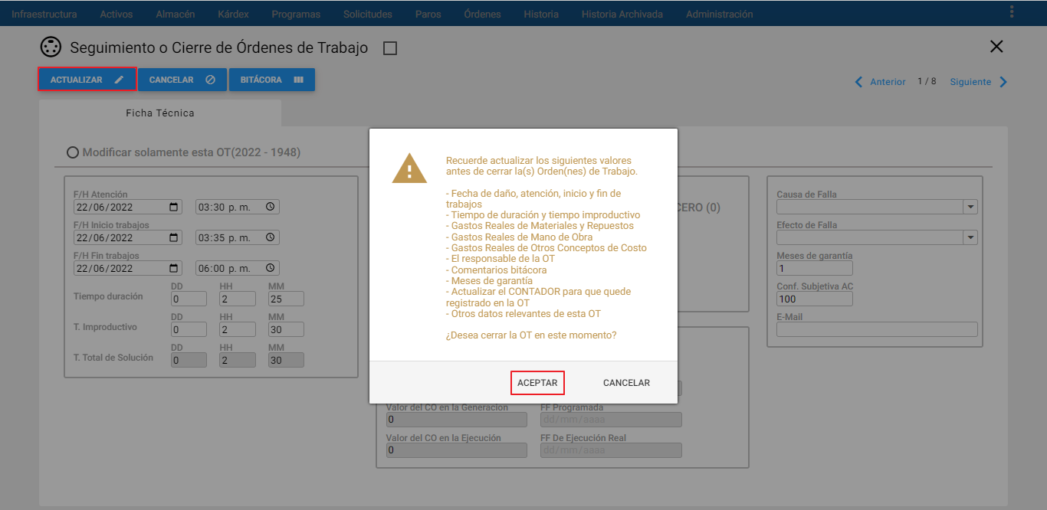The image size is (1047, 510).
Task: Click Tiempo duración DD field
Action: pyautogui.click(x=189, y=299)
